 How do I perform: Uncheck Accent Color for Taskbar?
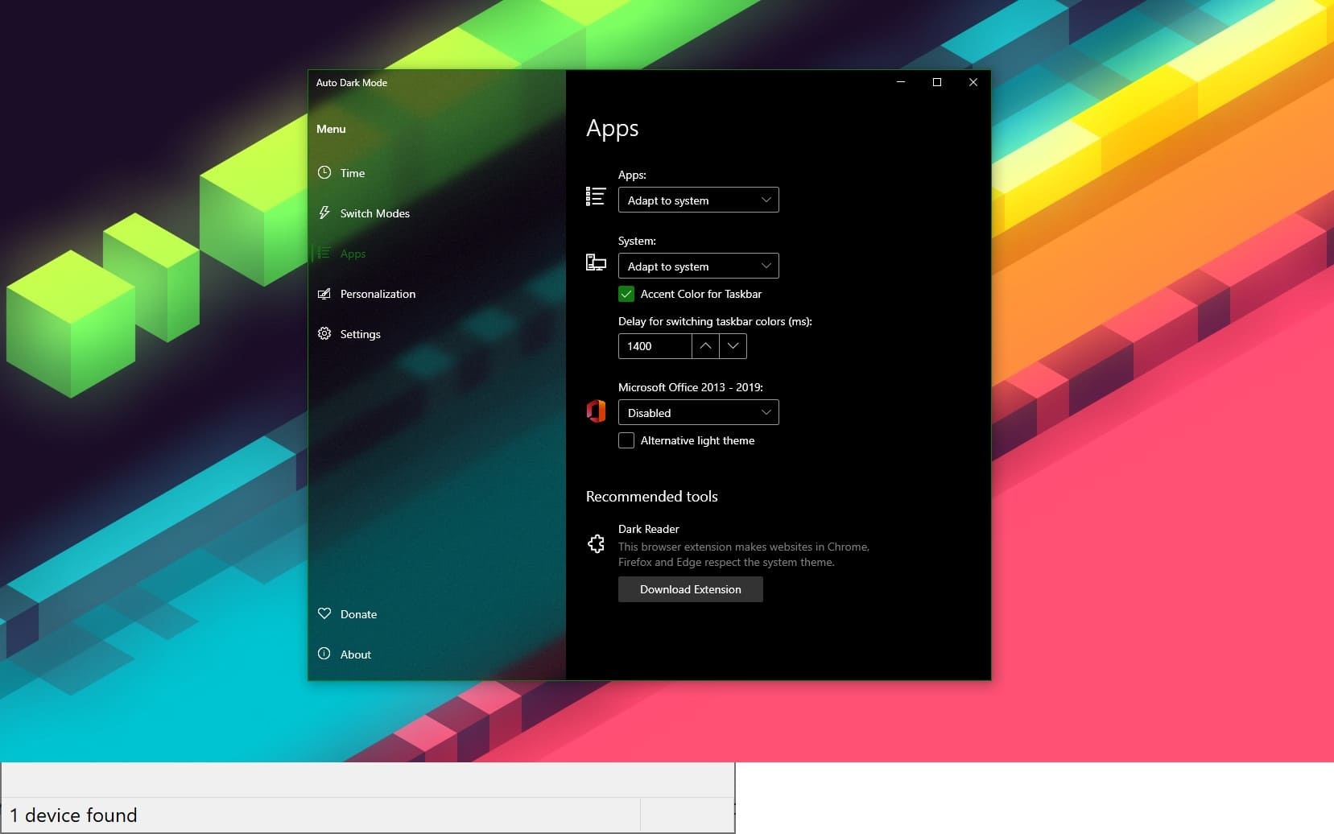[626, 294]
